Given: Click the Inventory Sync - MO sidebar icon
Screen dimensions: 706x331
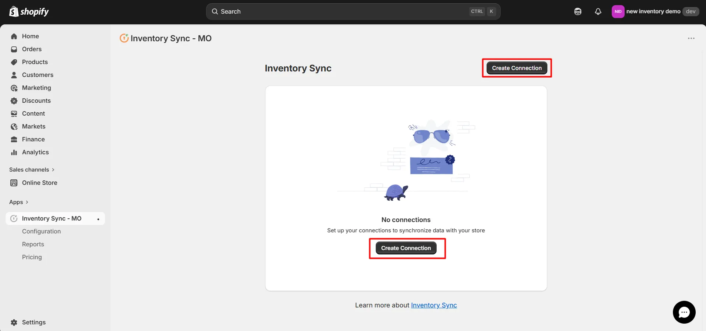Looking at the screenshot, I should click(x=14, y=218).
